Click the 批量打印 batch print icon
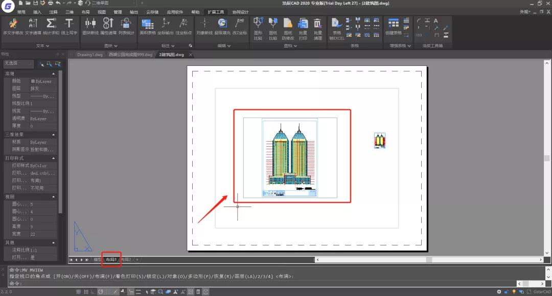The width and height of the screenshot is (552, 296). click(x=303, y=24)
